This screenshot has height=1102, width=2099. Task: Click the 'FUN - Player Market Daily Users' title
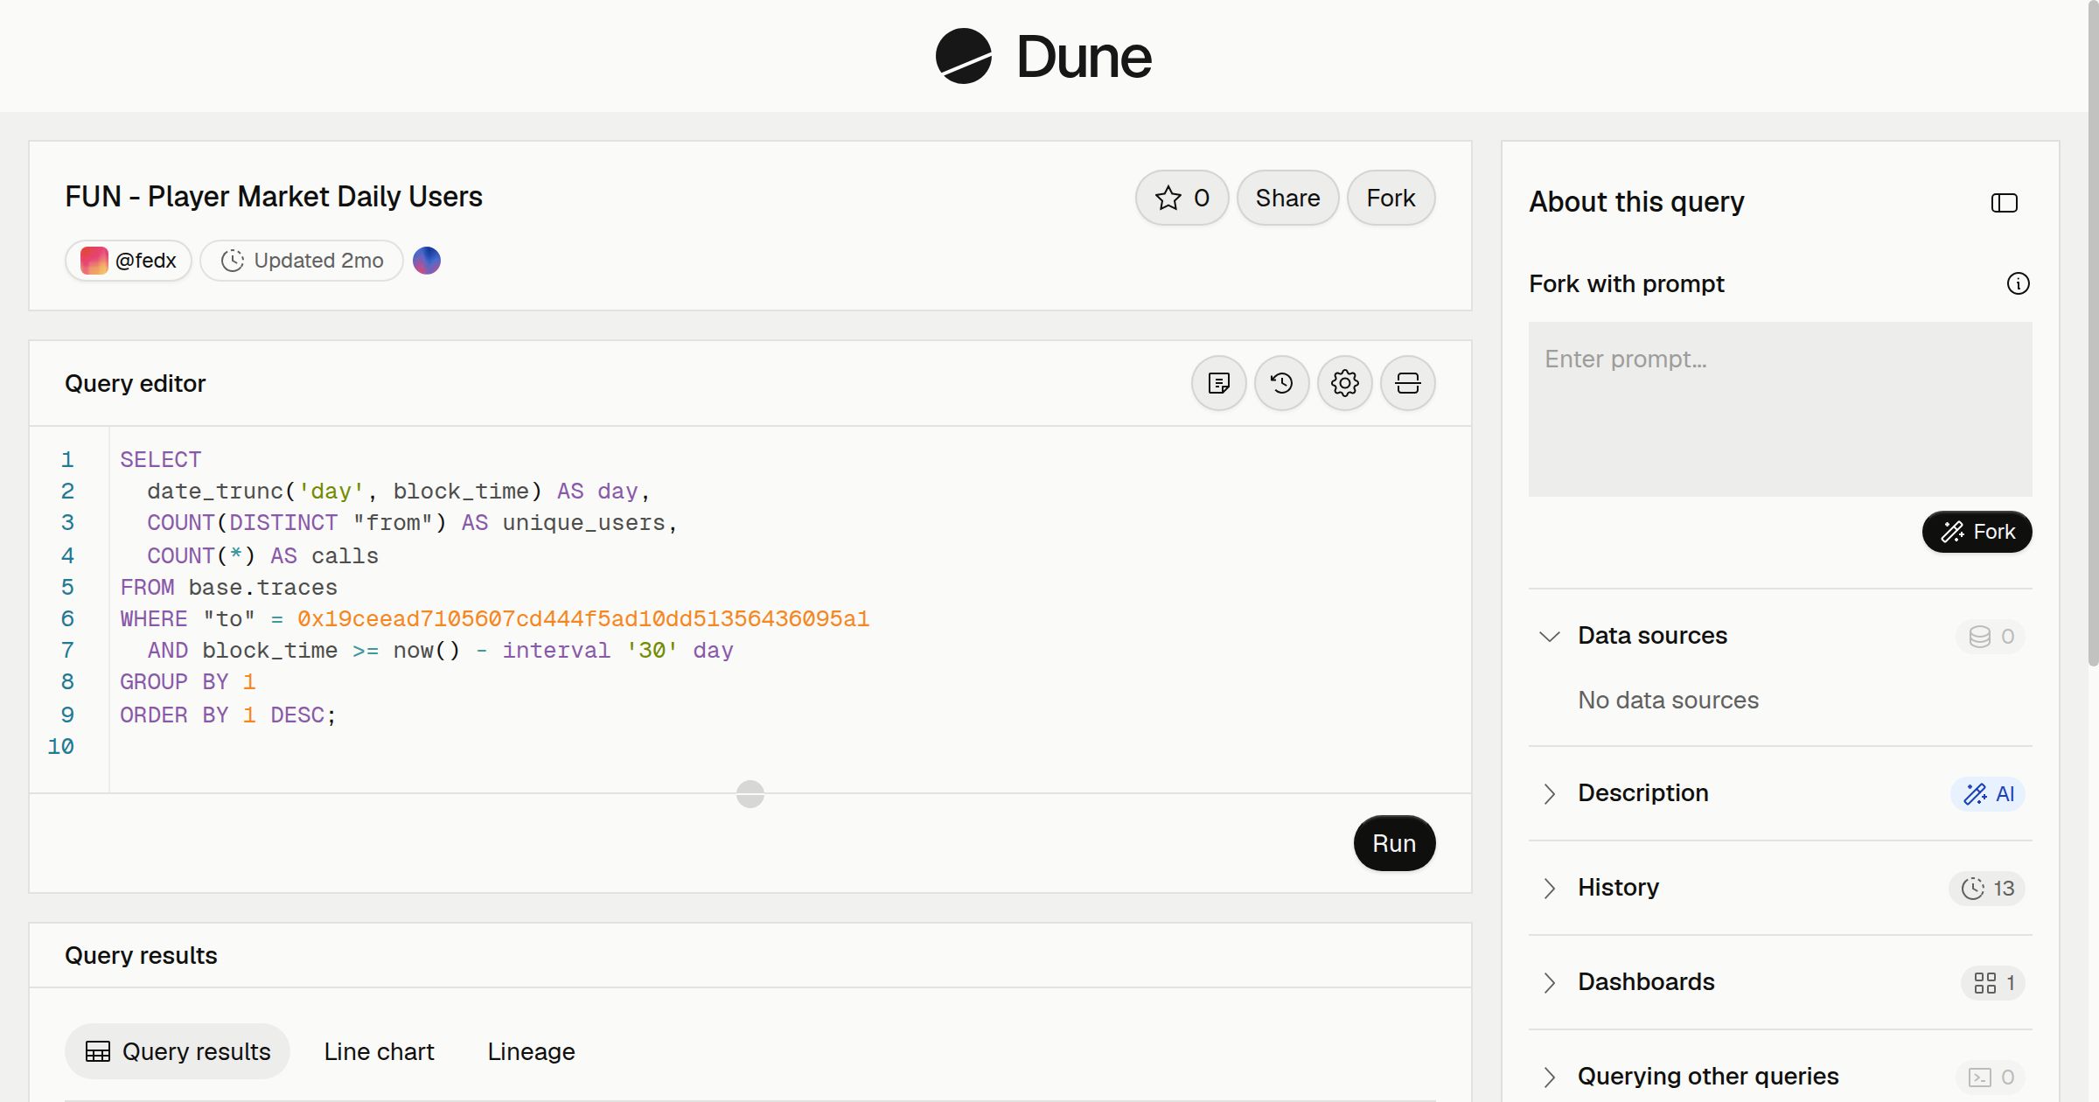coord(274,197)
